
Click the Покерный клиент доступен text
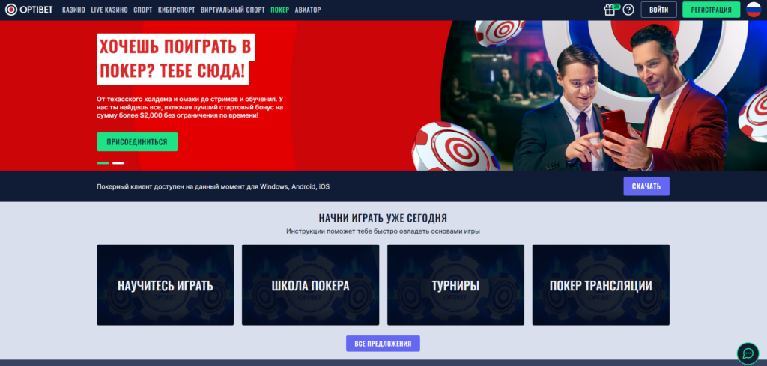tap(213, 186)
